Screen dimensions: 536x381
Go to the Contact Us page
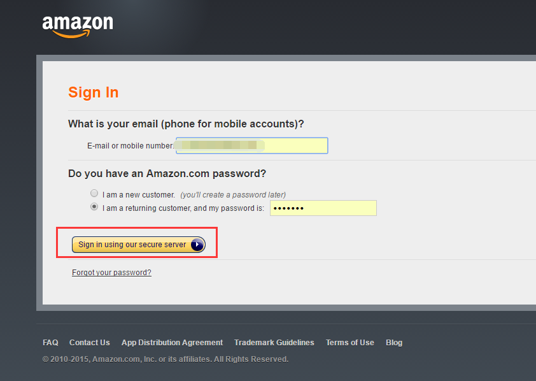click(89, 343)
